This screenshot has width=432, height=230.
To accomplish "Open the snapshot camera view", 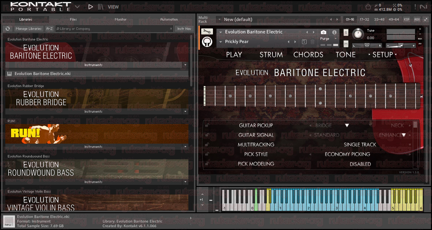I will pyautogui.click(x=323, y=32).
